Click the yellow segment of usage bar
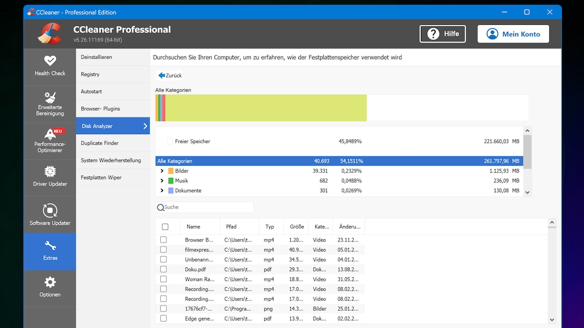The height and width of the screenshot is (328, 584). [x=266, y=108]
